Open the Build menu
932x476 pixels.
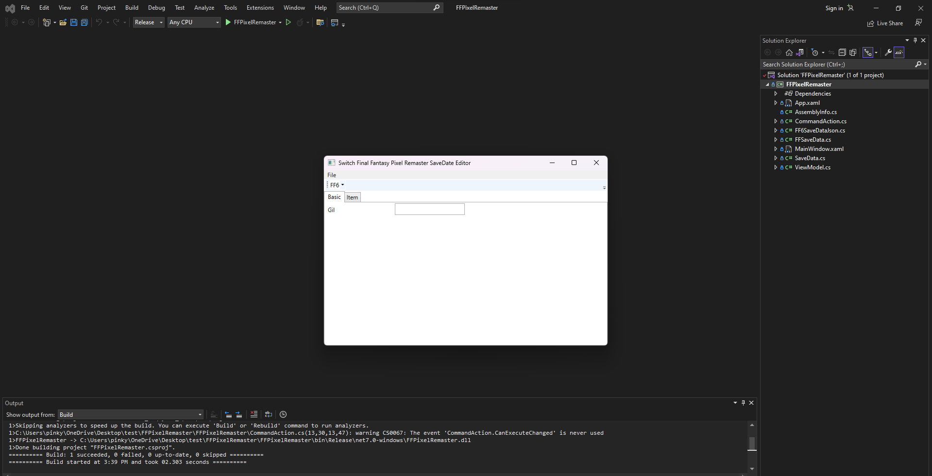pyautogui.click(x=132, y=8)
